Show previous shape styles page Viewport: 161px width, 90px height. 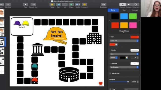[109, 20]
